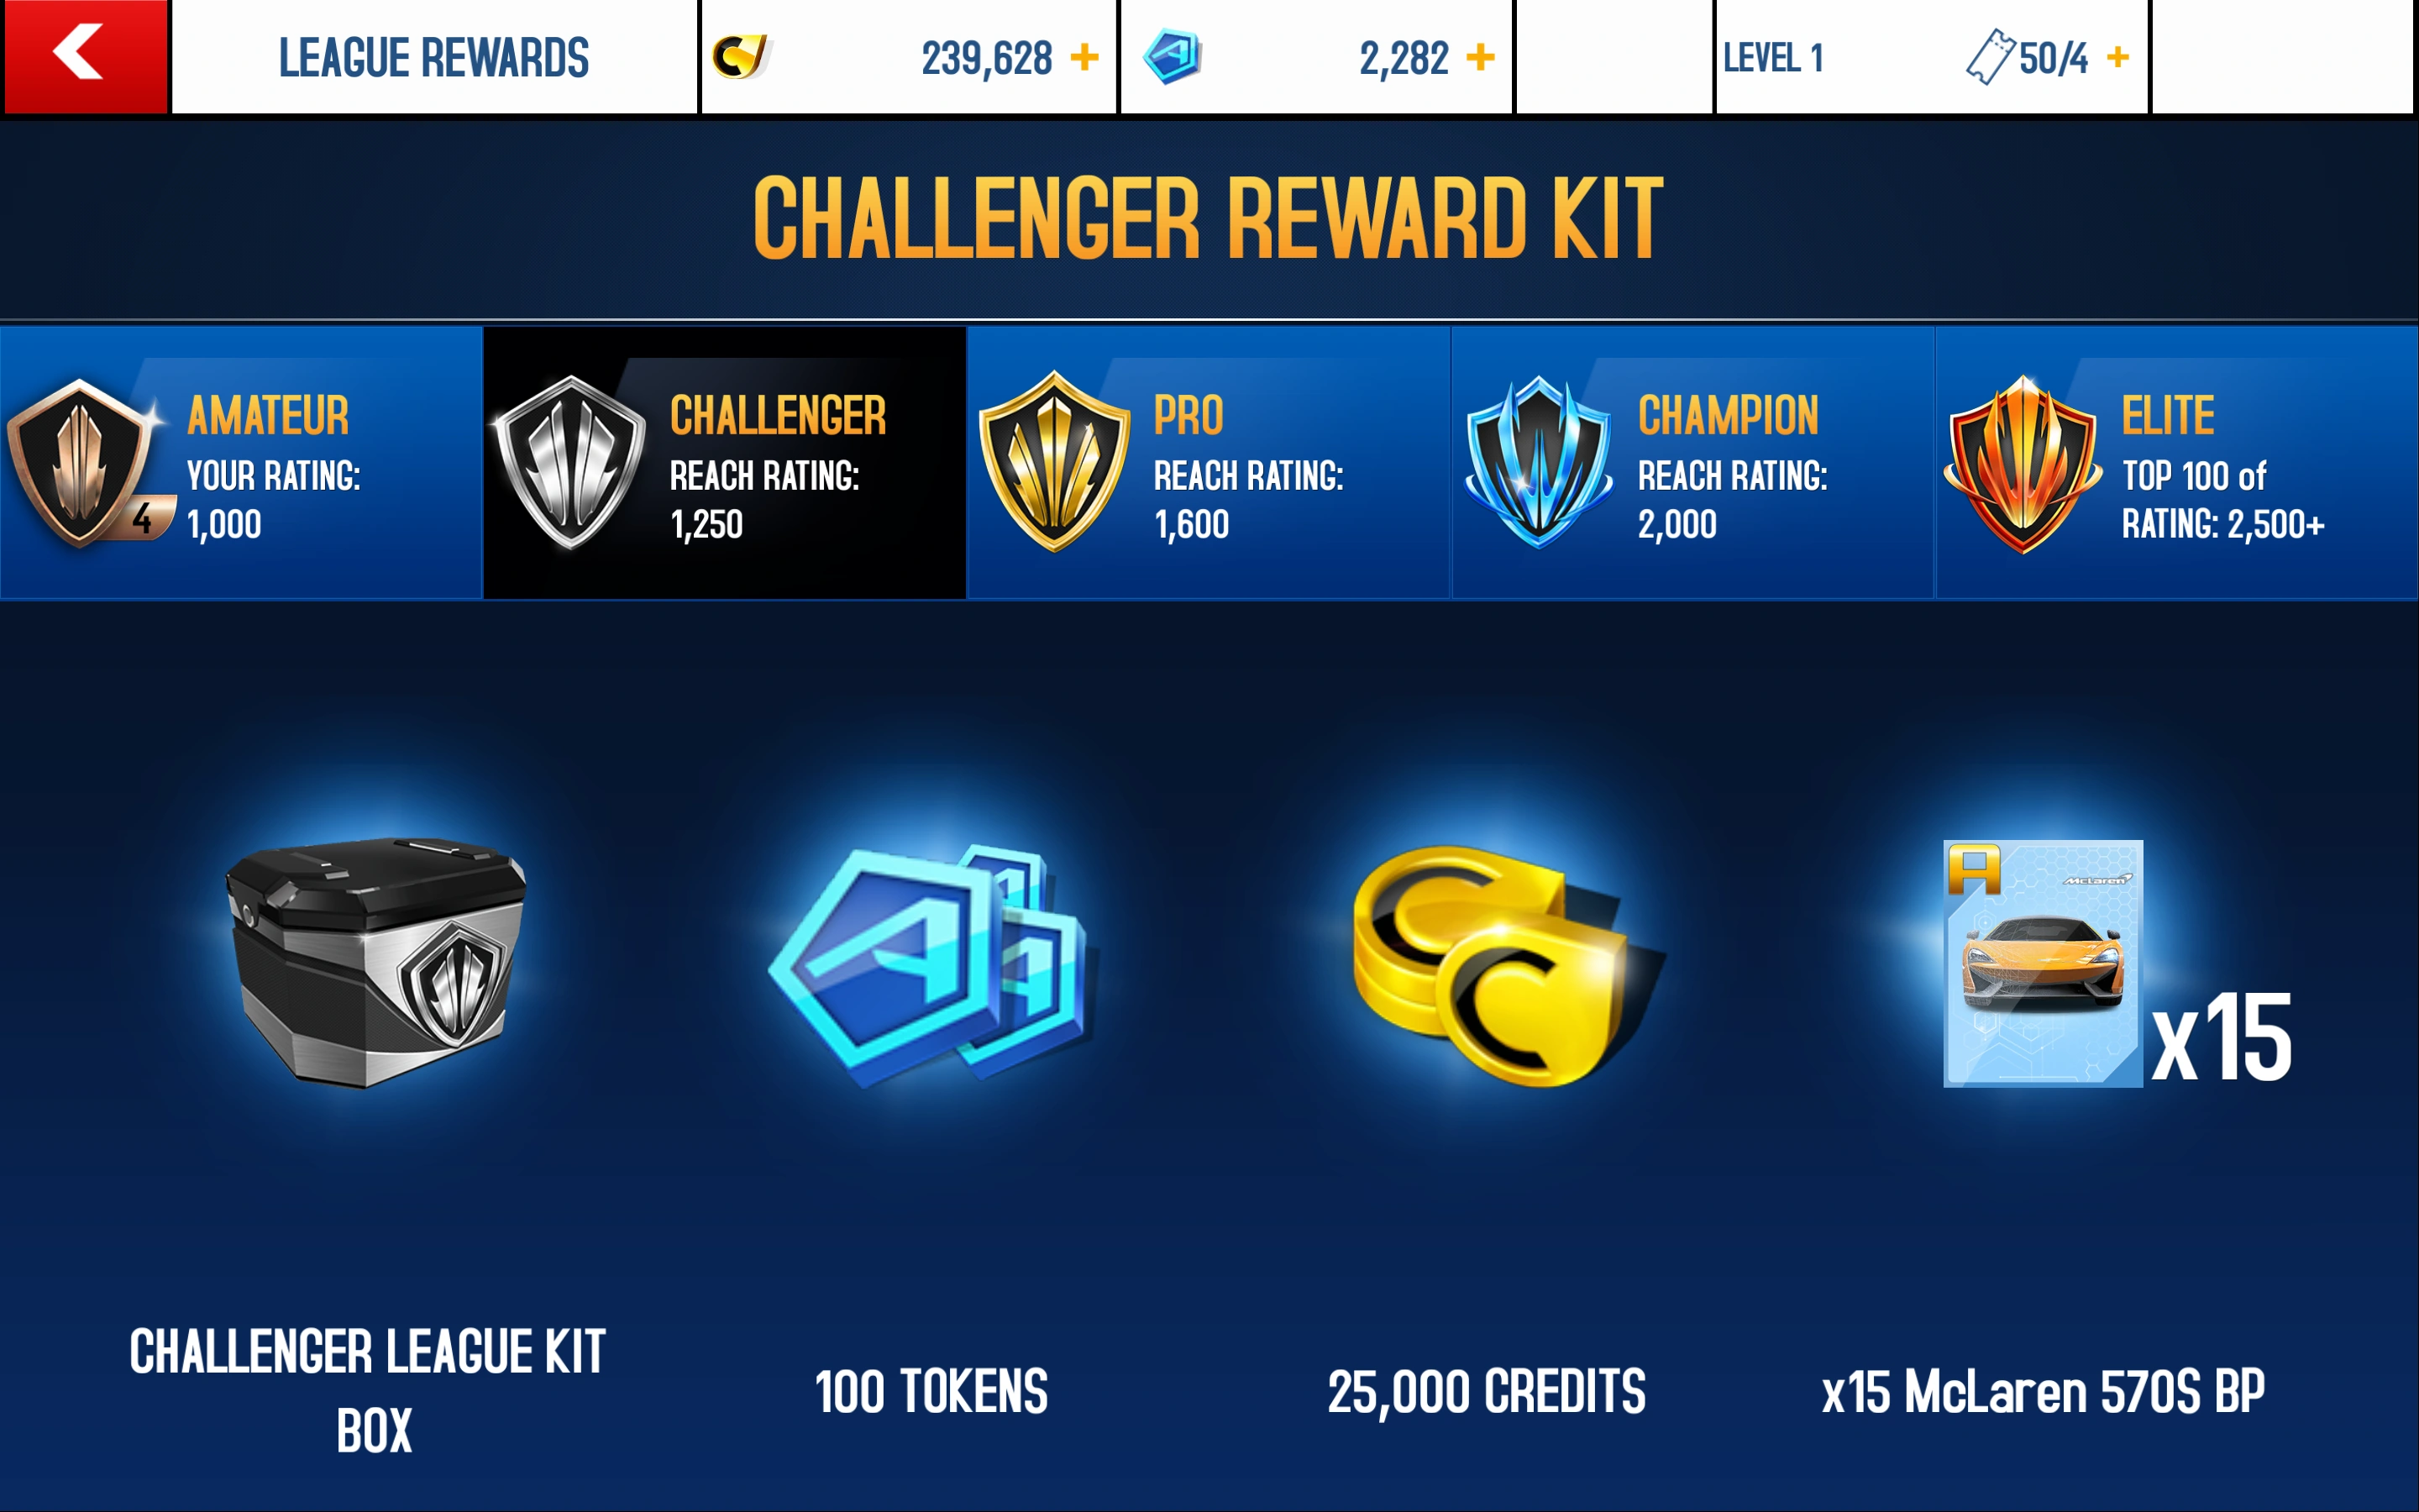Add tokens via the plus beside 2,282

(x=1481, y=57)
